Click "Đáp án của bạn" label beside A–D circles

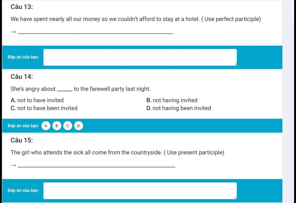click(23, 126)
